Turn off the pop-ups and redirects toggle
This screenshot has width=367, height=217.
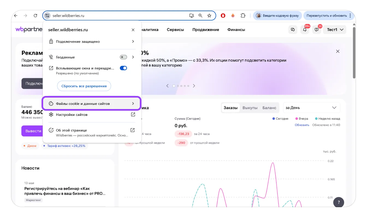point(123,68)
